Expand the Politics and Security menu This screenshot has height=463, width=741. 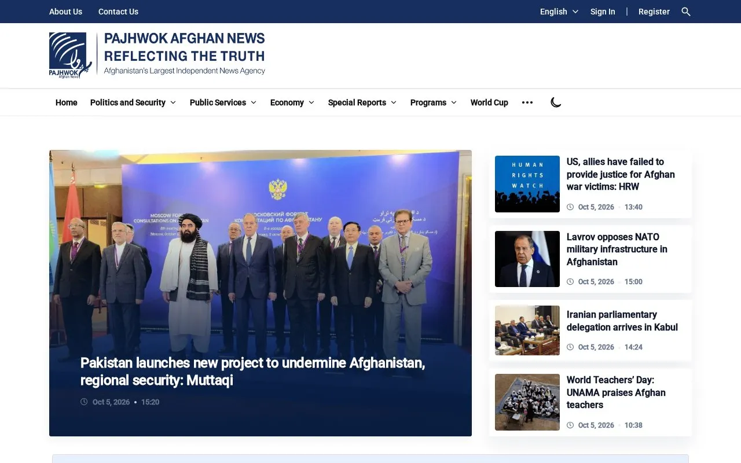coord(133,102)
